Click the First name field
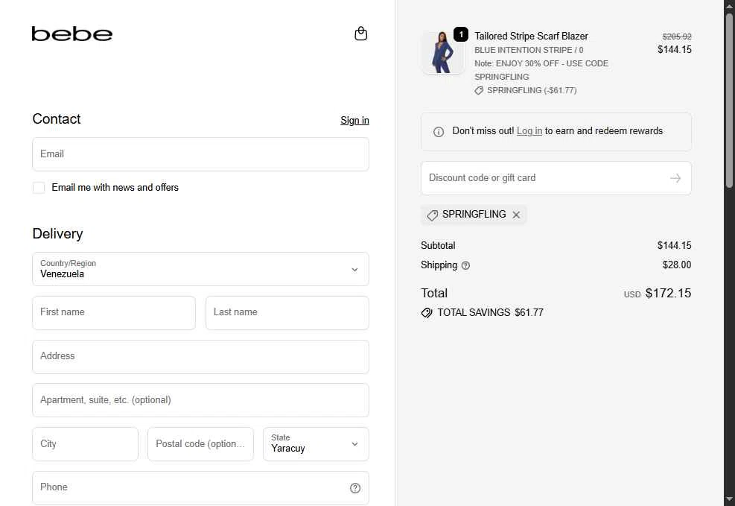 (x=114, y=313)
